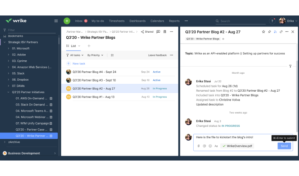The height and width of the screenshot is (176, 299).
Task: Click the New task link
Action: (79, 64)
